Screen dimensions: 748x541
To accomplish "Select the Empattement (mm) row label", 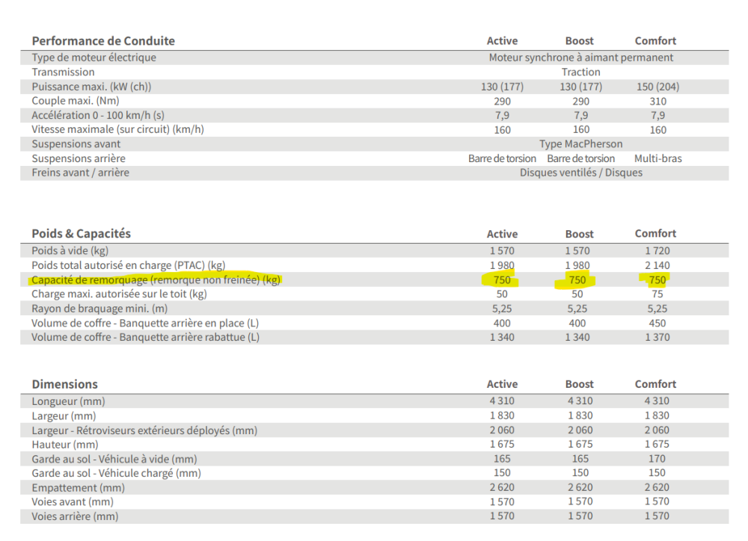I will [78, 488].
